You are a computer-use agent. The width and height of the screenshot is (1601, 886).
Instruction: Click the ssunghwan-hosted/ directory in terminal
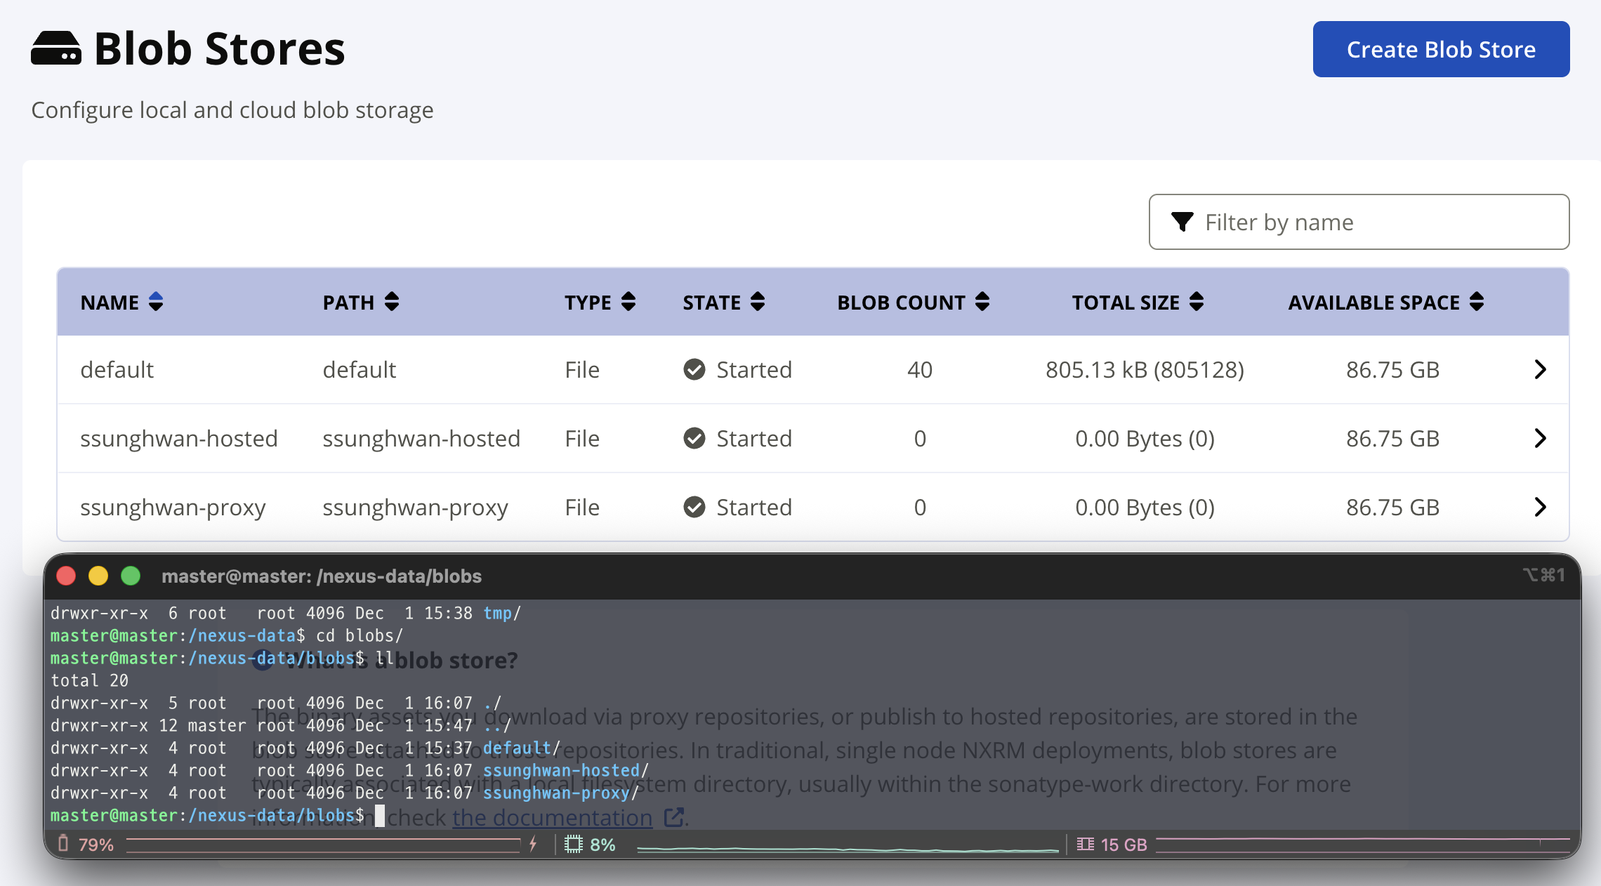(565, 770)
